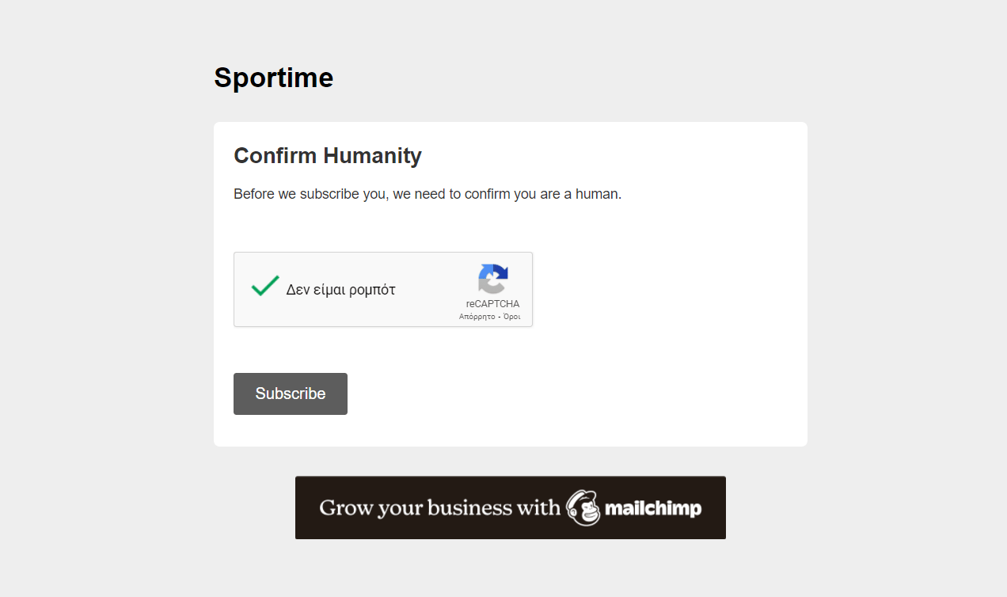Click the "Before we subscribe you" sentence
This screenshot has width=1007, height=597.
point(427,194)
